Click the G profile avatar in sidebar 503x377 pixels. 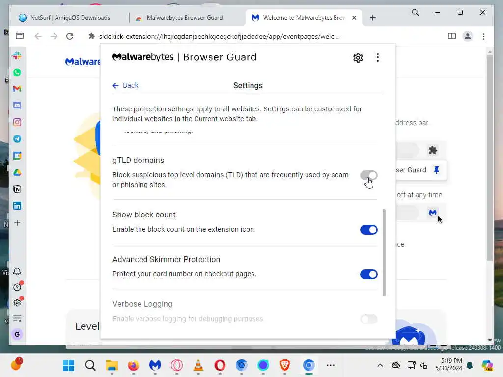(17, 334)
